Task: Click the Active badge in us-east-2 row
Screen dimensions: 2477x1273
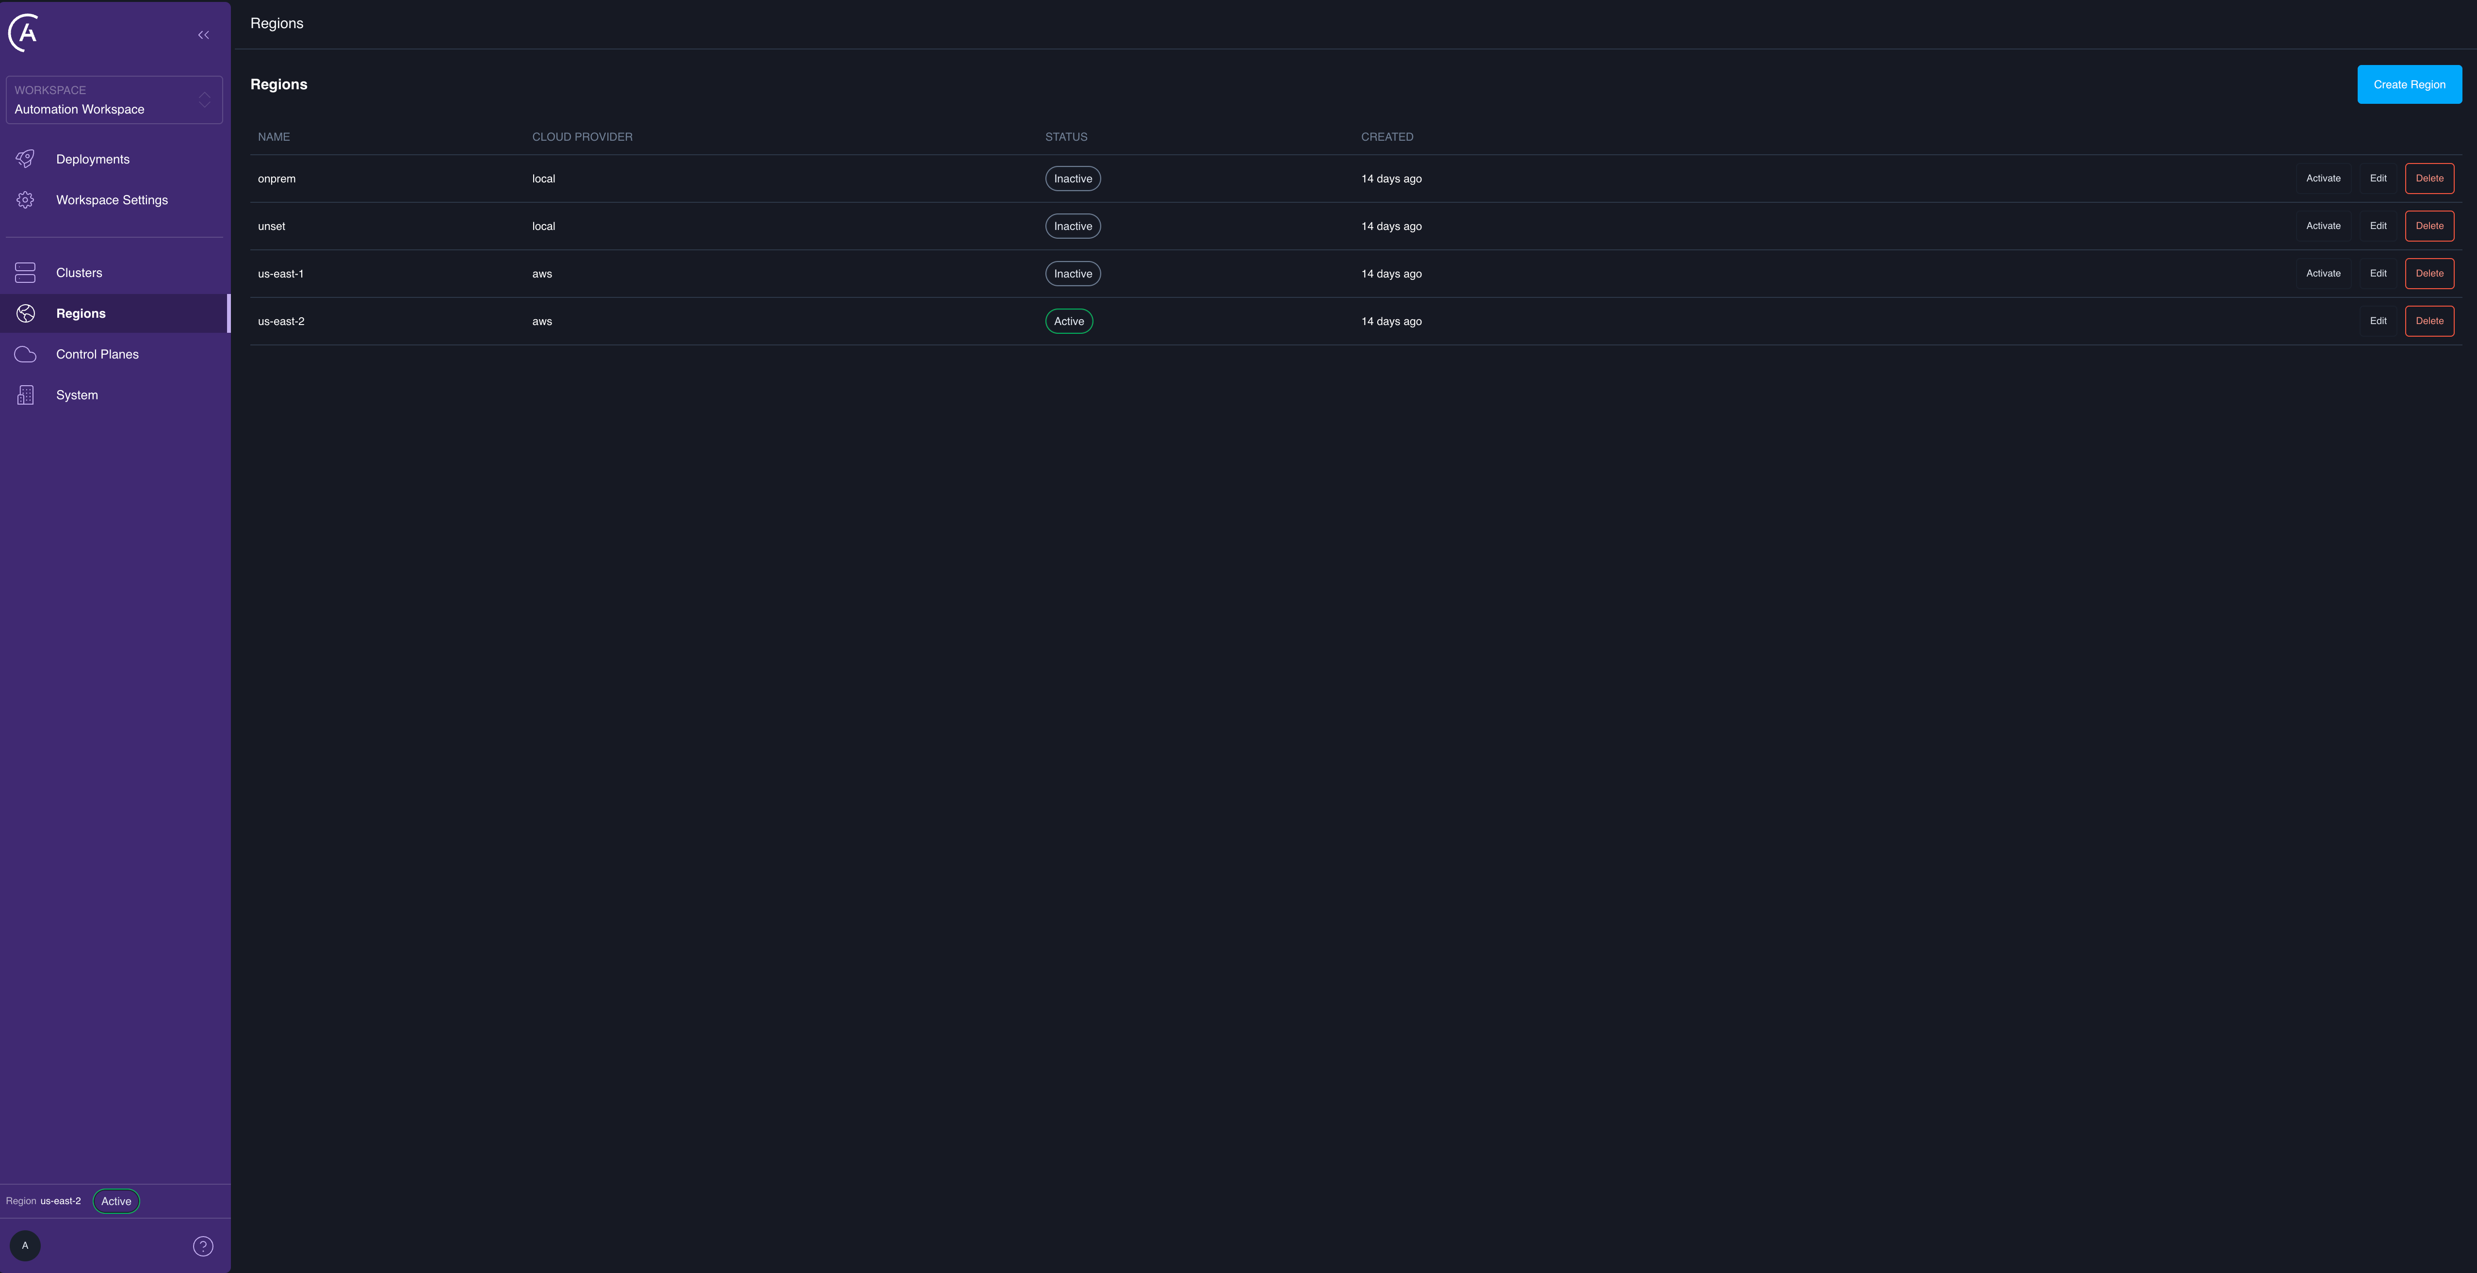Action: pos(1068,322)
